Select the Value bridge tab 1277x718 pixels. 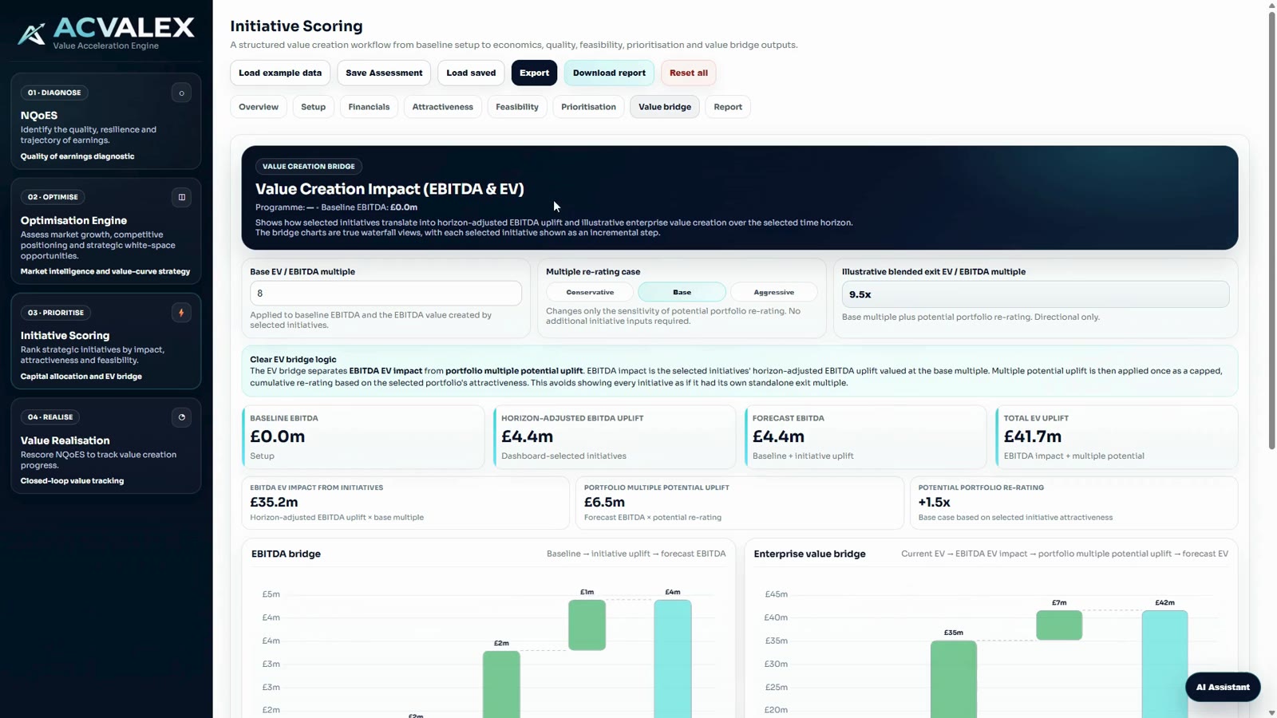coord(665,107)
